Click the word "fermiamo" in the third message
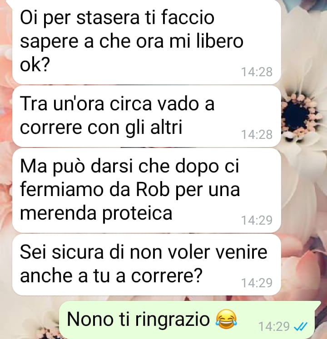This screenshot has height=339, width=327. point(62,190)
